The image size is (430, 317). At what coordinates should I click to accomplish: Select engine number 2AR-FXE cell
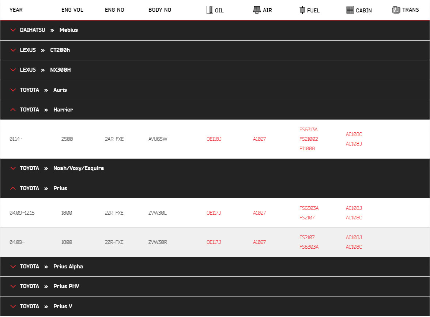[x=114, y=139]
